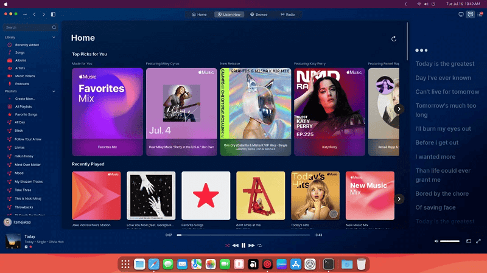This screenshot has width=487, height=273.
Task: Open the mini player icon
Action: [469, 241]
